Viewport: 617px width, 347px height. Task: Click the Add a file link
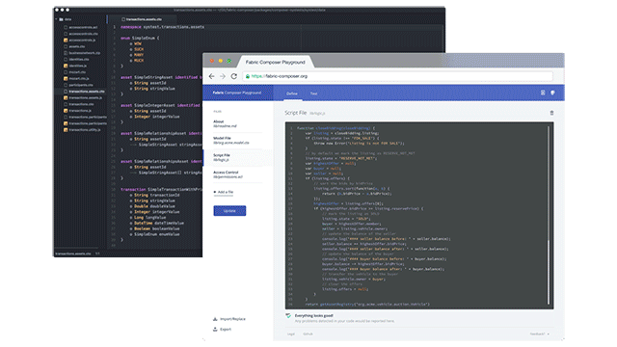coord(226,192)
